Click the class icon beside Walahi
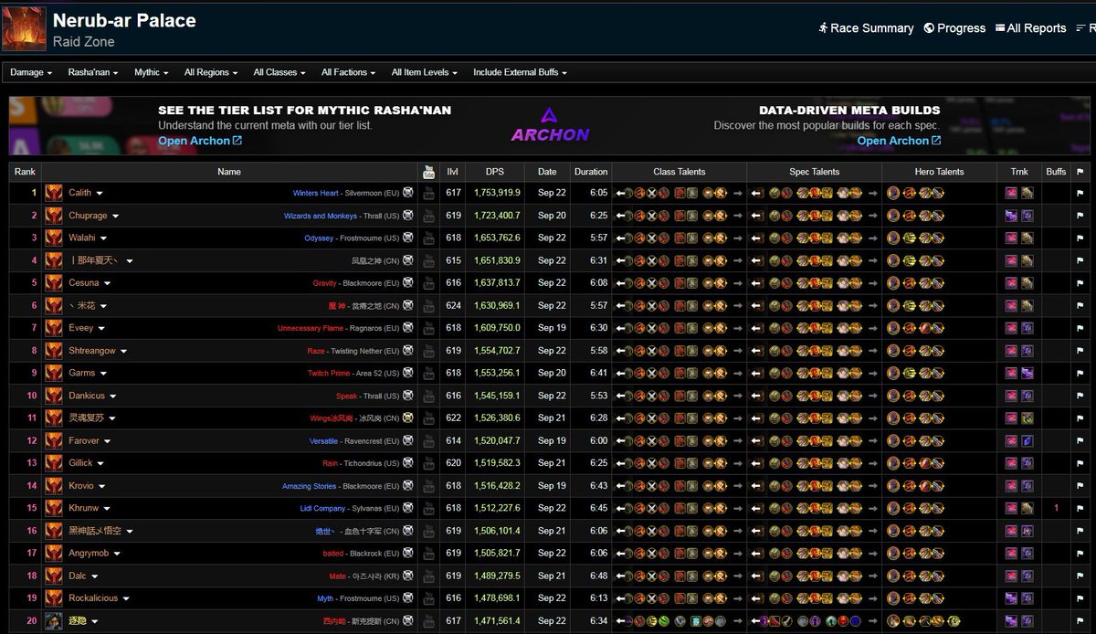The width and height of the screenshot is (1096, 634). coord(53,238)
